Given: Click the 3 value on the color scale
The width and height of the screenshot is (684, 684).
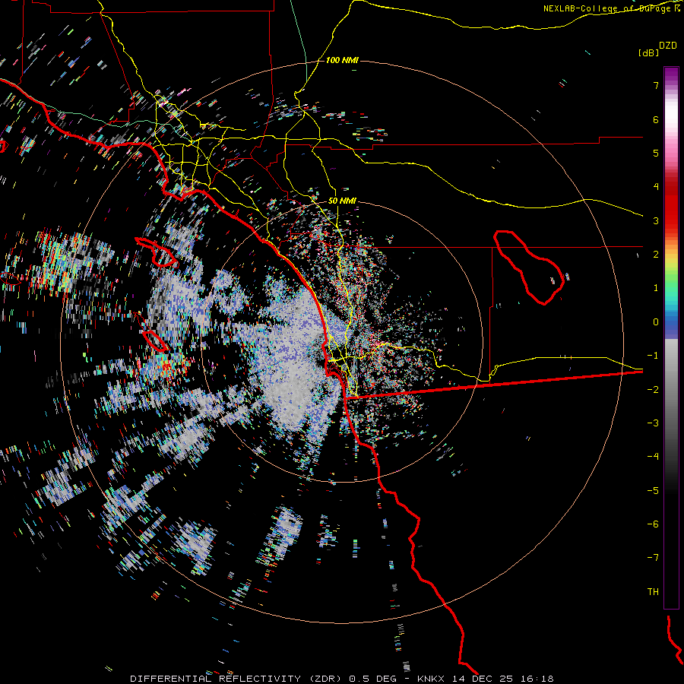Looking at the screenshot, I should (x=656, y=220).
